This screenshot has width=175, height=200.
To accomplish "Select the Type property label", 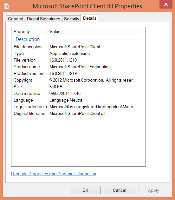I will tap(19, 53).
